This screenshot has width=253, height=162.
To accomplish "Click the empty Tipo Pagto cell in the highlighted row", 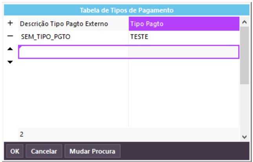I will 184,52.
